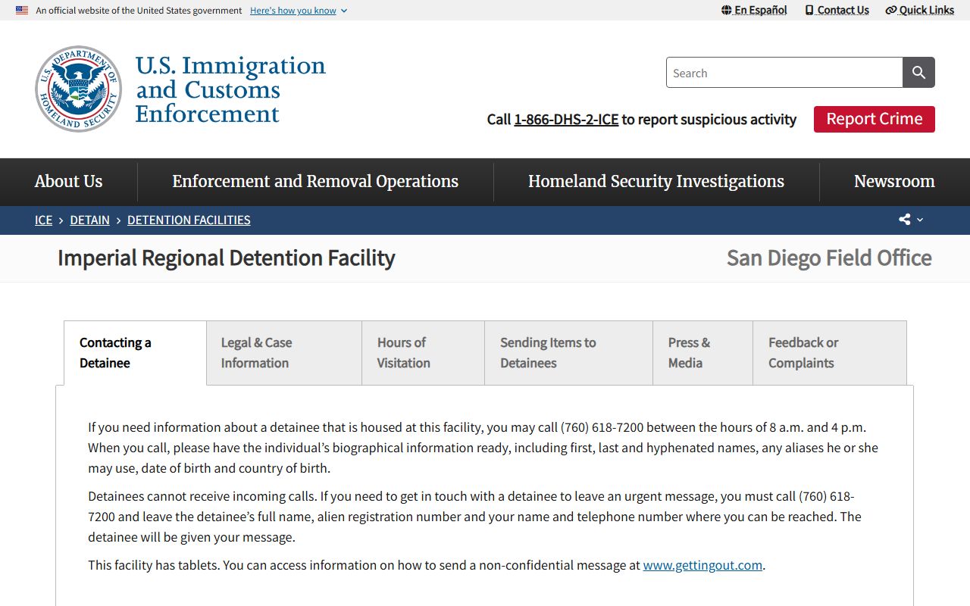
Task: Open Homeland Security Investigations menu
Action: [x=656, y=182]
